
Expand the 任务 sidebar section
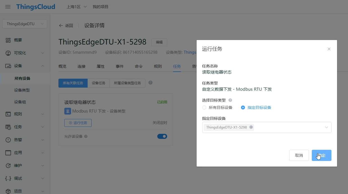click(43, 127)
